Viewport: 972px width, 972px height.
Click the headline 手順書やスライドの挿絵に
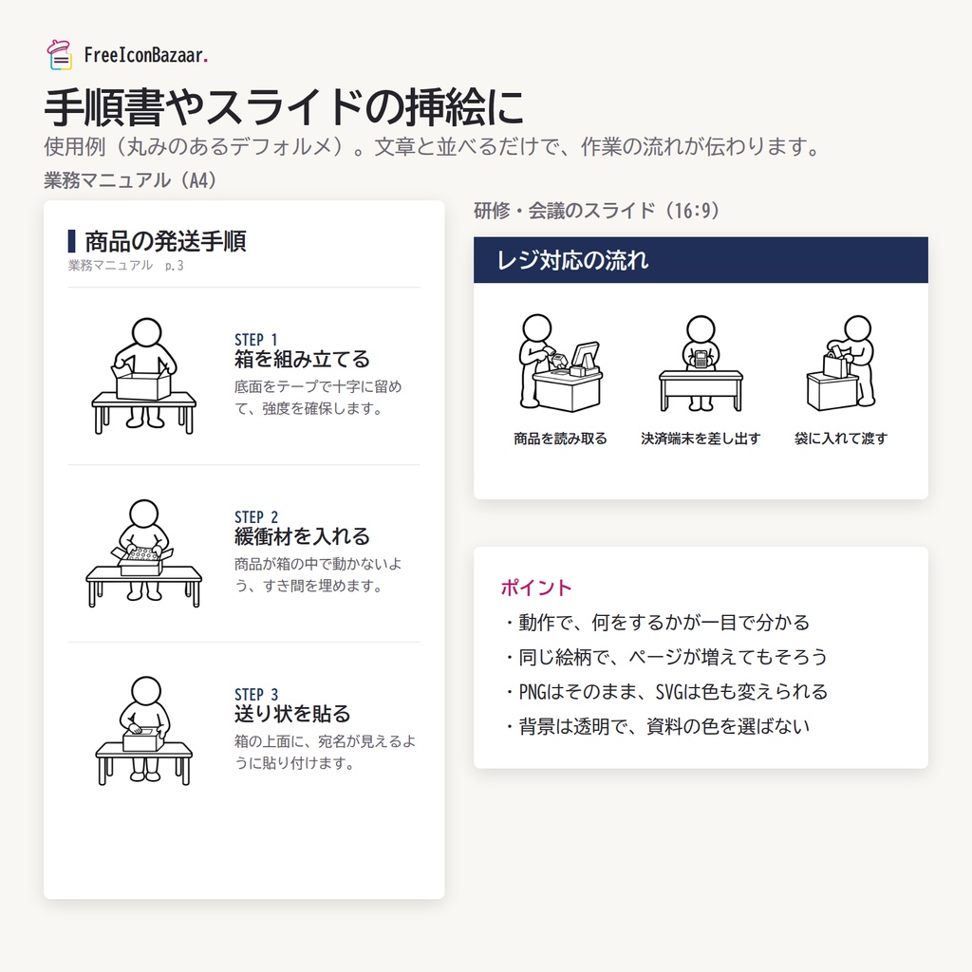(x=284, y=107)
